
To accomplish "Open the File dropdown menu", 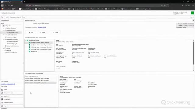I will (3, 17).
